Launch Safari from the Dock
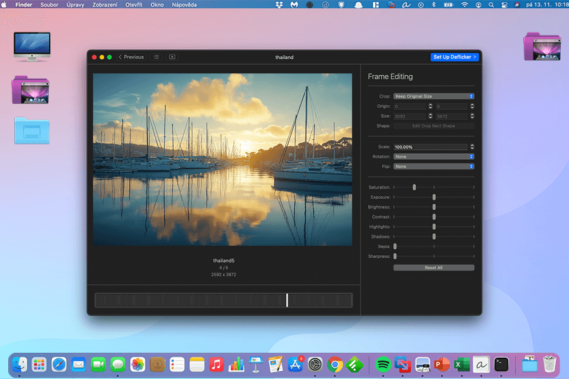Screen dimensions: 569x379 click(59, 365)
